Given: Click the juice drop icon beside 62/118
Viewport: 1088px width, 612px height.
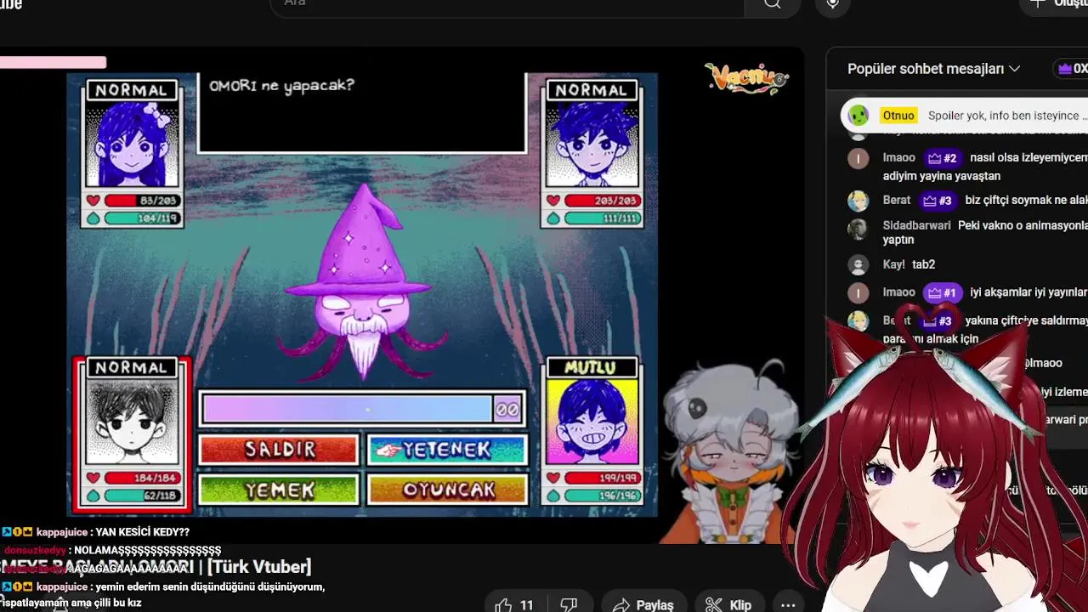Looking at the screenshot, I should point(93,496).
